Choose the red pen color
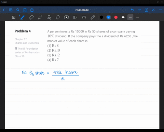This screenshot has height=132, width=164. pos(116,17)
